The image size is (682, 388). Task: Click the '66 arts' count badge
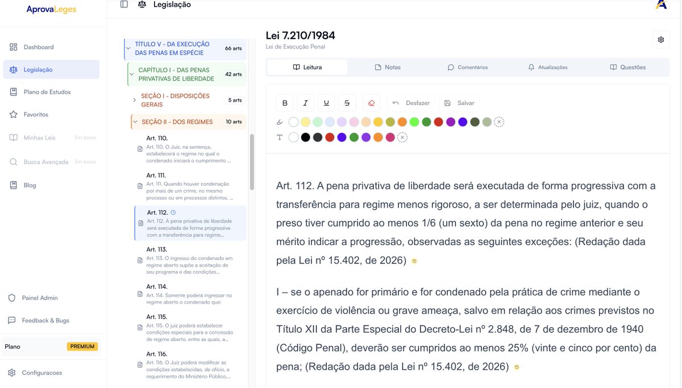pos(233,48)
